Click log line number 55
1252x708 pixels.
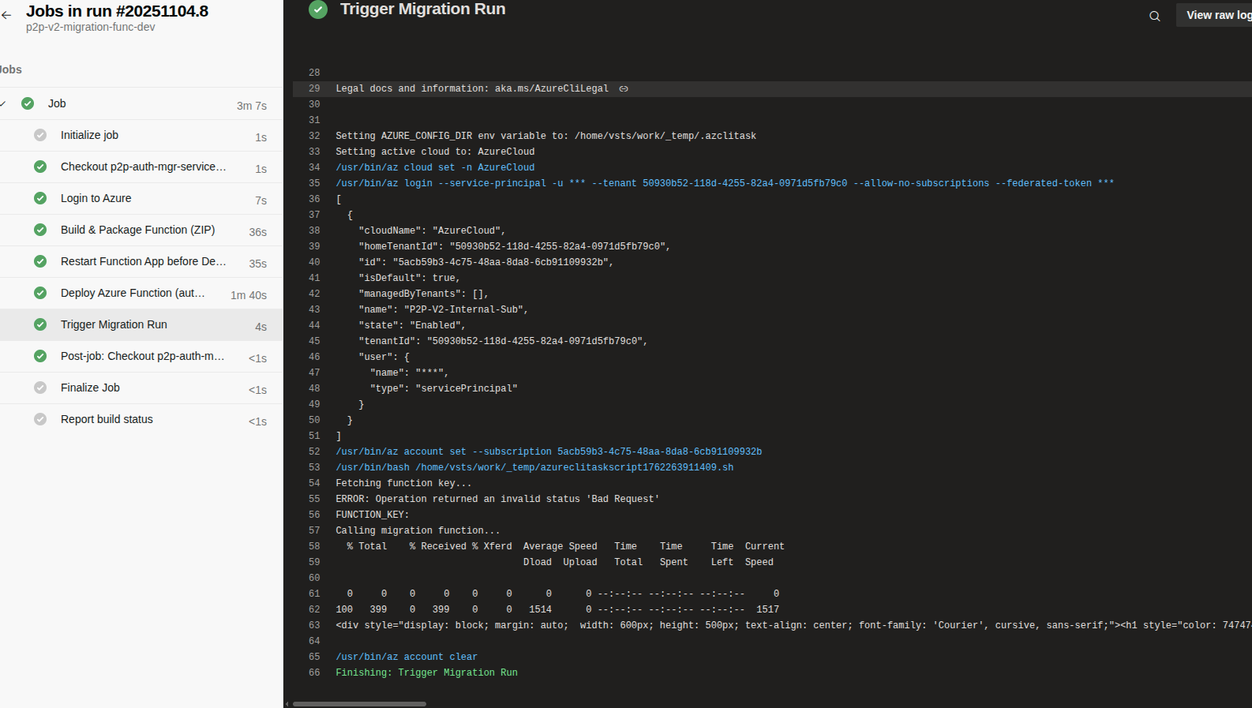coord(314,500)
